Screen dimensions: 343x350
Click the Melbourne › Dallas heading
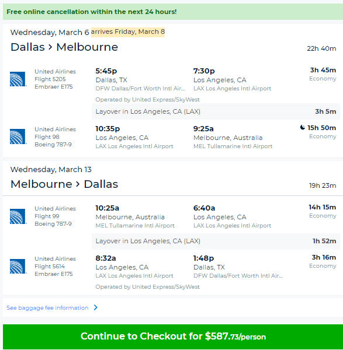coord(64,184)
